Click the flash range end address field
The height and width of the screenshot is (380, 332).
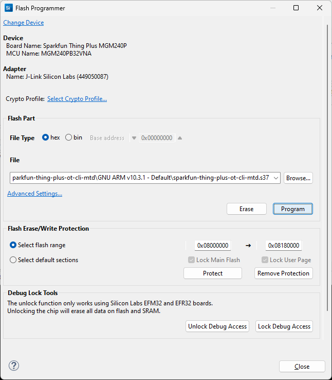pos(283,246)
